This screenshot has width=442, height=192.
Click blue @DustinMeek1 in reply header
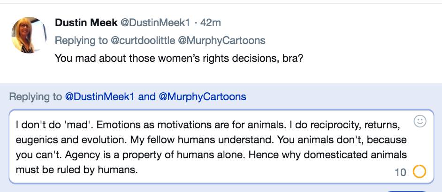point(99,97)
